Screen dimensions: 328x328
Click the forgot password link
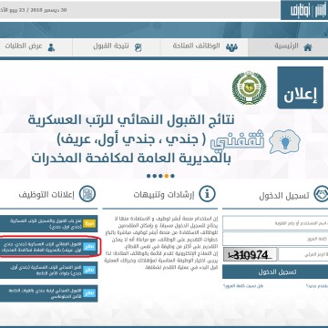pyautogui.click(x=243, y=286)
